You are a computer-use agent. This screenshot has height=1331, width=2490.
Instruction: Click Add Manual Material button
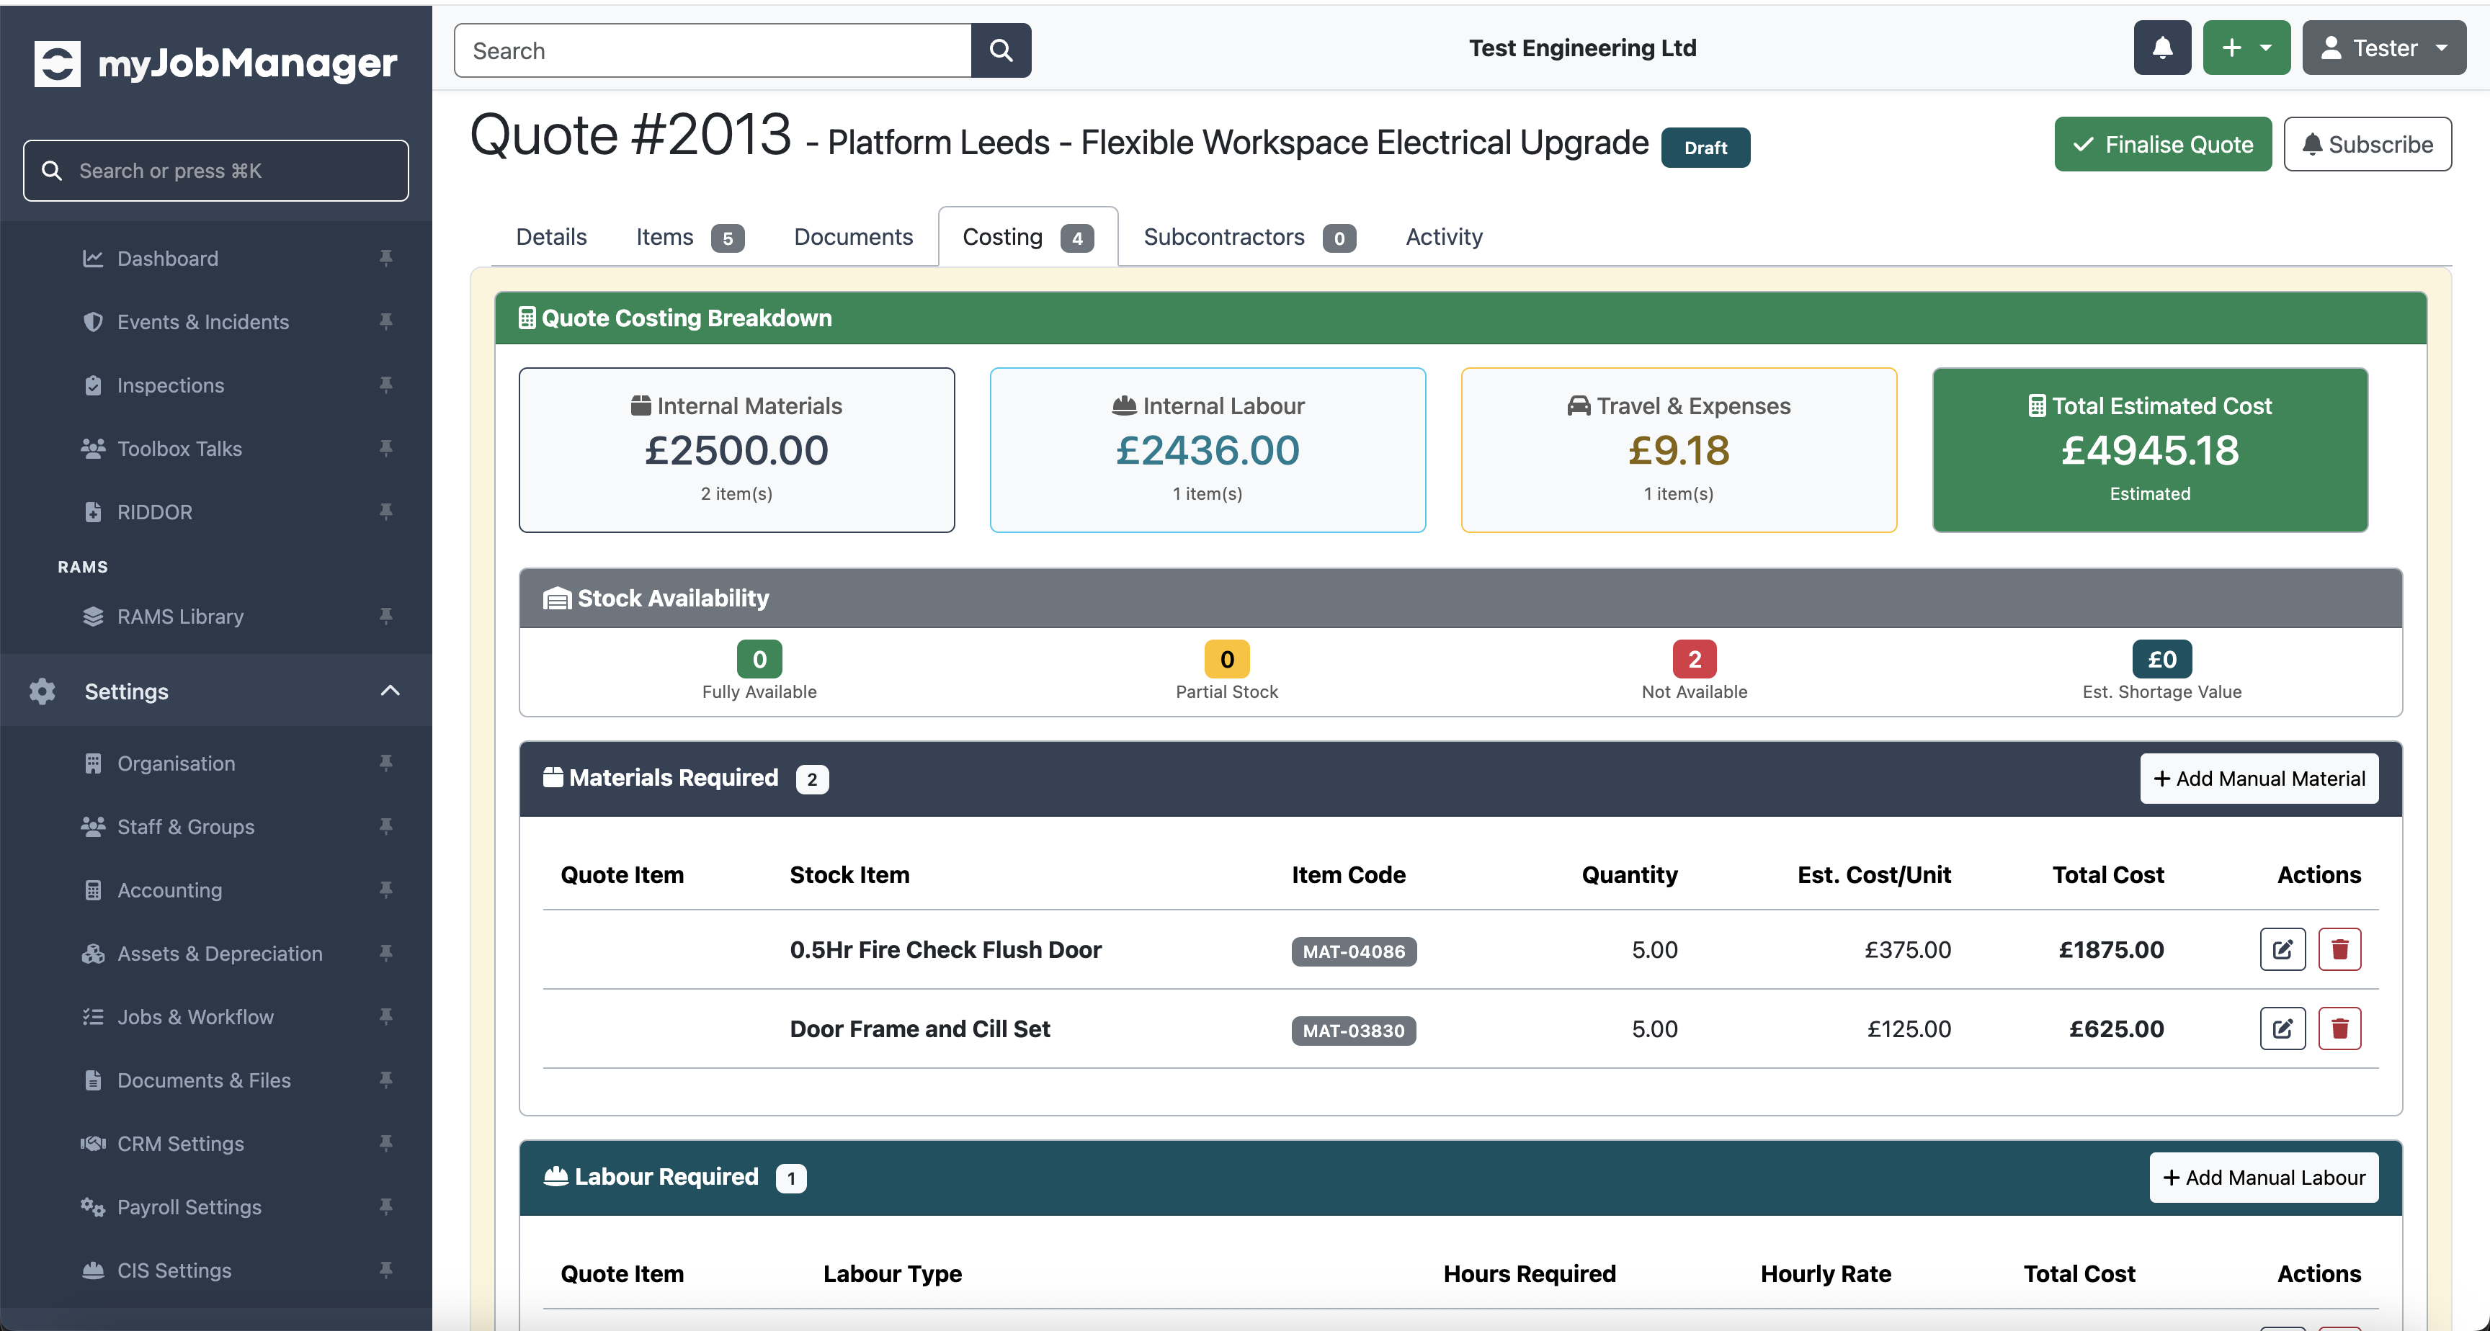tap(2258, 778)
